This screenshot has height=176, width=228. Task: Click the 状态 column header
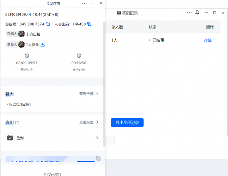[153, 27]
